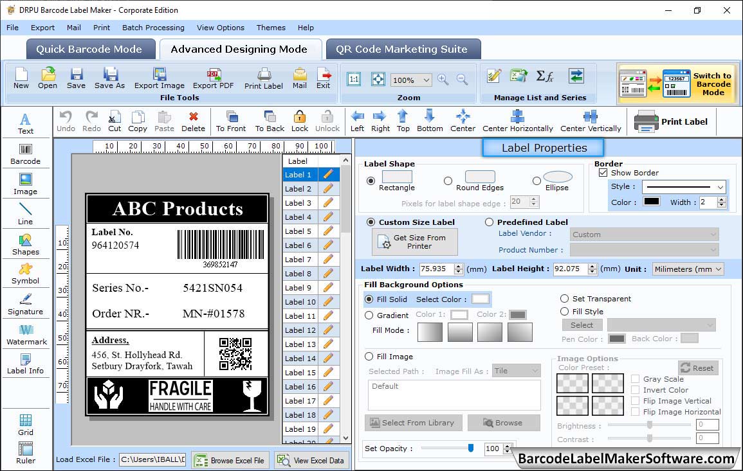Click the Set Opacity slider handle

click(x=470, y=447)
